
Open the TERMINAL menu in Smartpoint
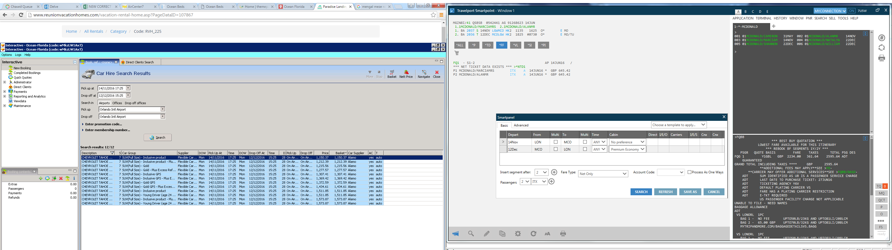coord(763,18)
